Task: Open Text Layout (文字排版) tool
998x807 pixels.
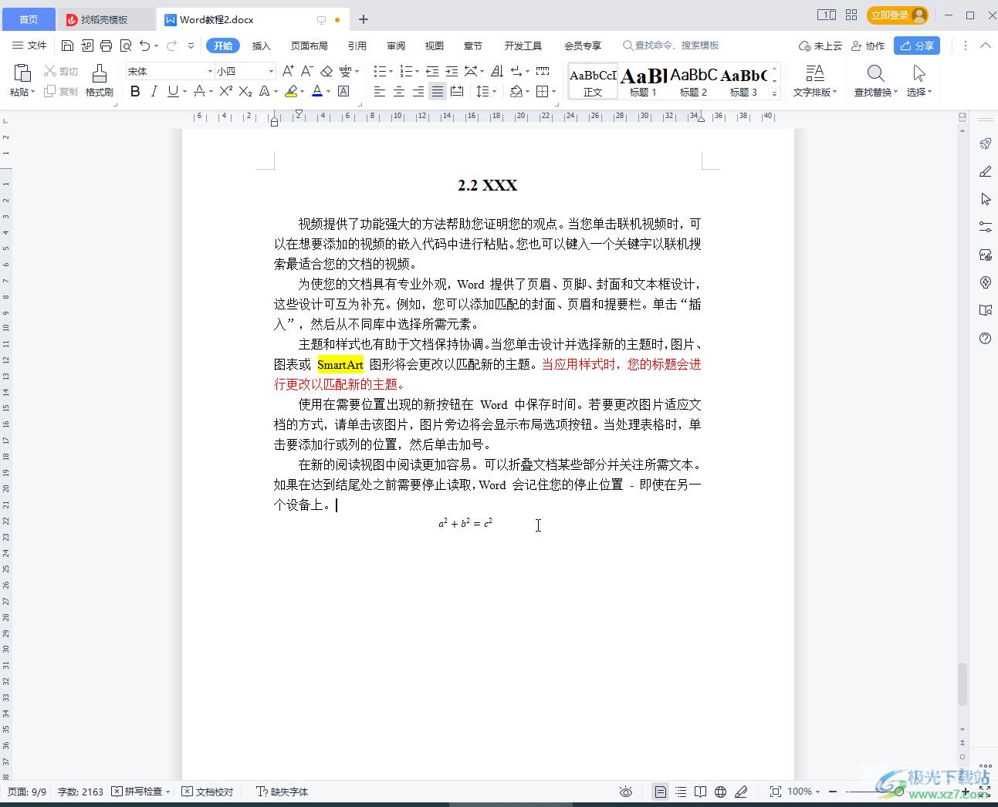Action: point(815,80)
